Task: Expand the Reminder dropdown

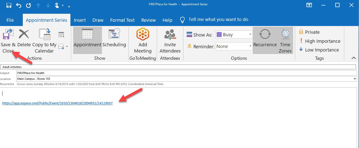Action: pos(250,46)
